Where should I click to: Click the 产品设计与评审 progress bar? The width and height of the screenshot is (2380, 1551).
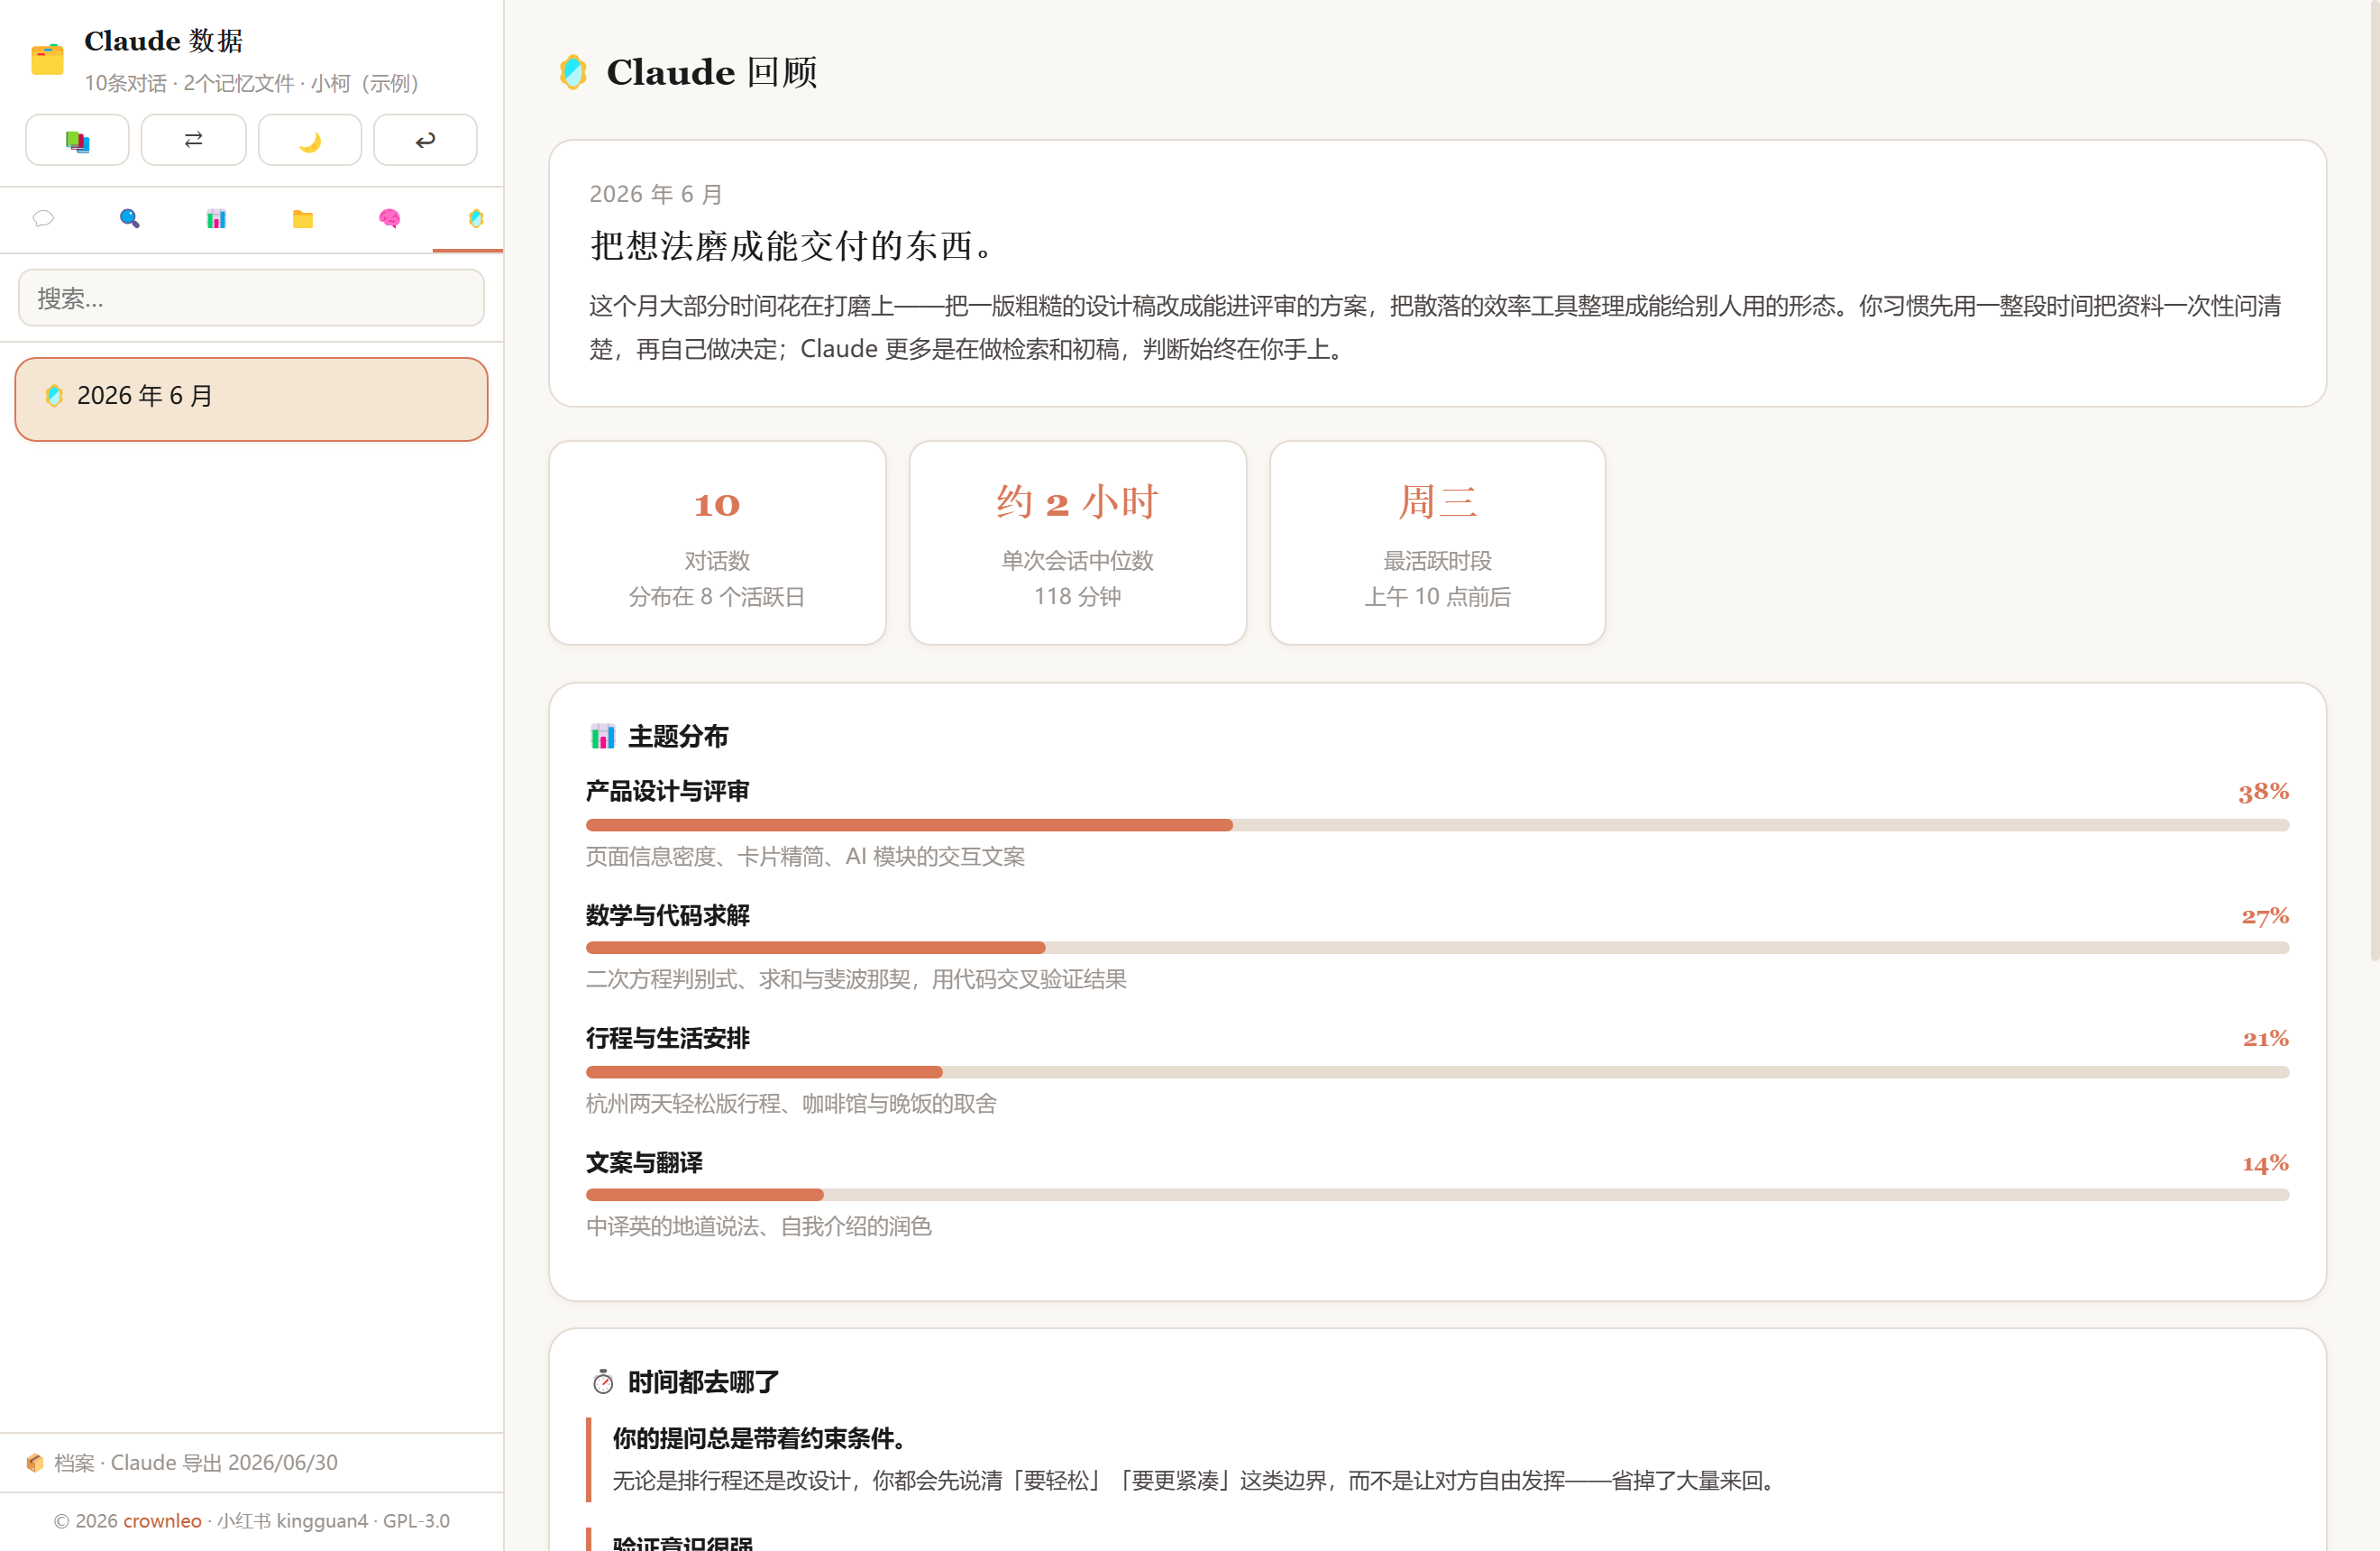1437,825
